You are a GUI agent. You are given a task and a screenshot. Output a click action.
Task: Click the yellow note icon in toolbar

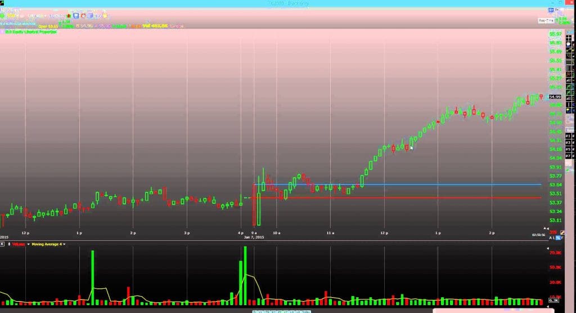point(105,16)
